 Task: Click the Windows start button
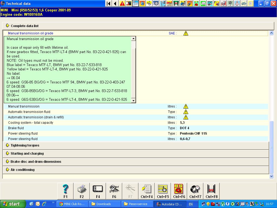[x=13, y=204]
